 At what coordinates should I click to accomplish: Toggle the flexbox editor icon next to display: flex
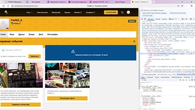tap(154, 90)
